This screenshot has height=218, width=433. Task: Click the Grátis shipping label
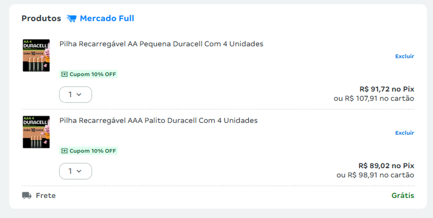403,195
